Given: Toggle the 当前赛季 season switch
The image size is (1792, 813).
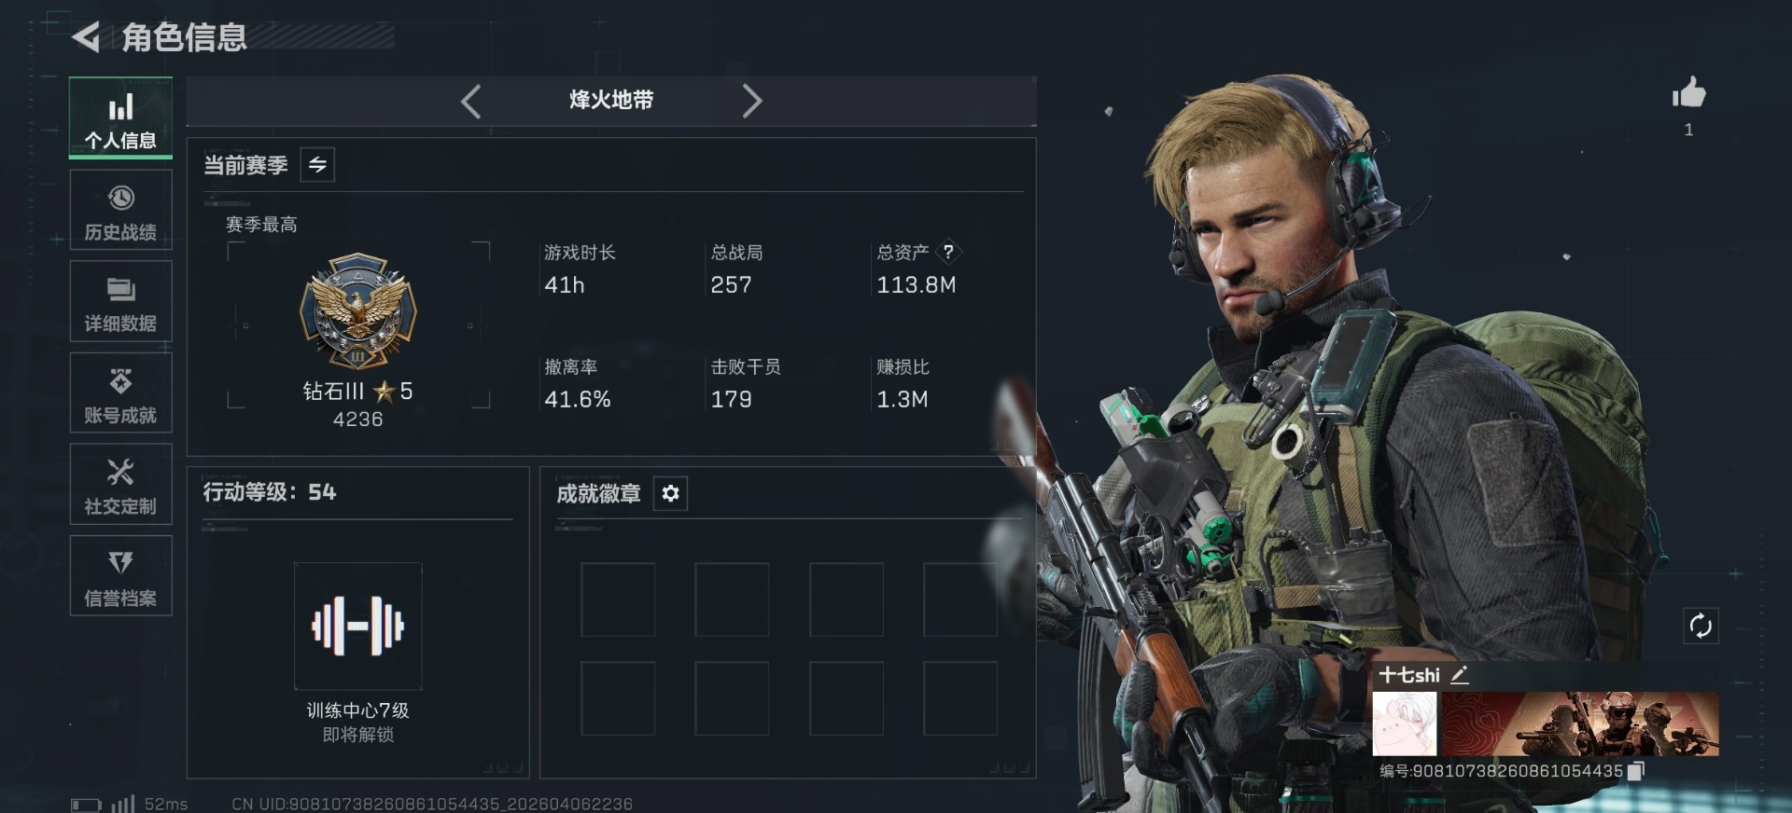Looking at the screenshot, I should click(x=317, y=165).
